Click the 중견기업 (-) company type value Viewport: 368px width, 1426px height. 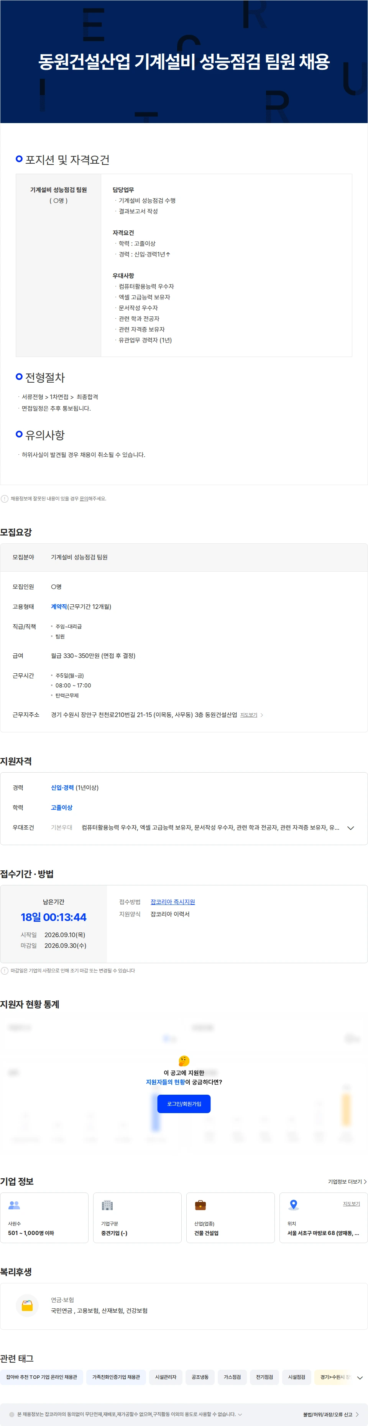(x=114, y=1233)
